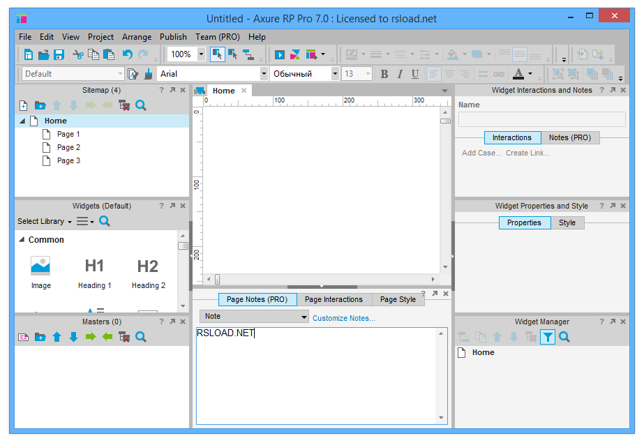Open the Arial font dropdown
This screenshot has width=644, height=445.
(264, 74)
